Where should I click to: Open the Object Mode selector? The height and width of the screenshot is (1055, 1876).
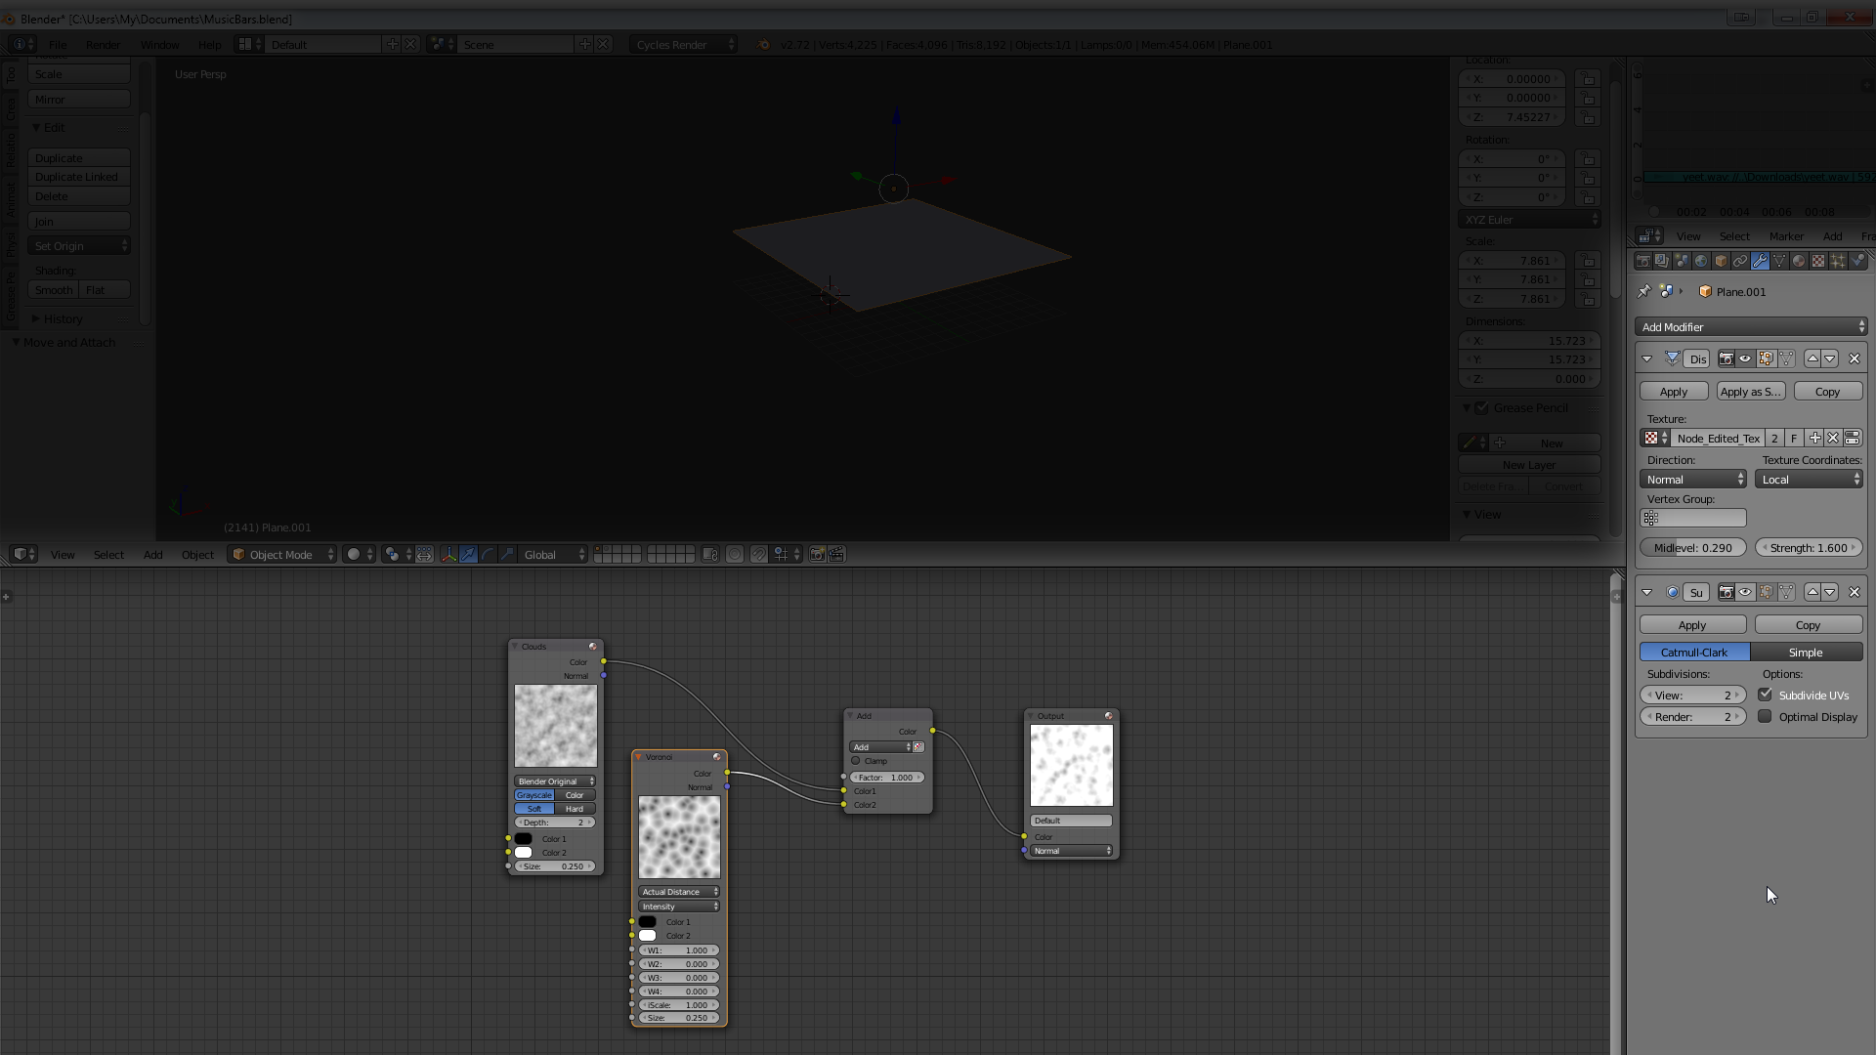[282, 554]
